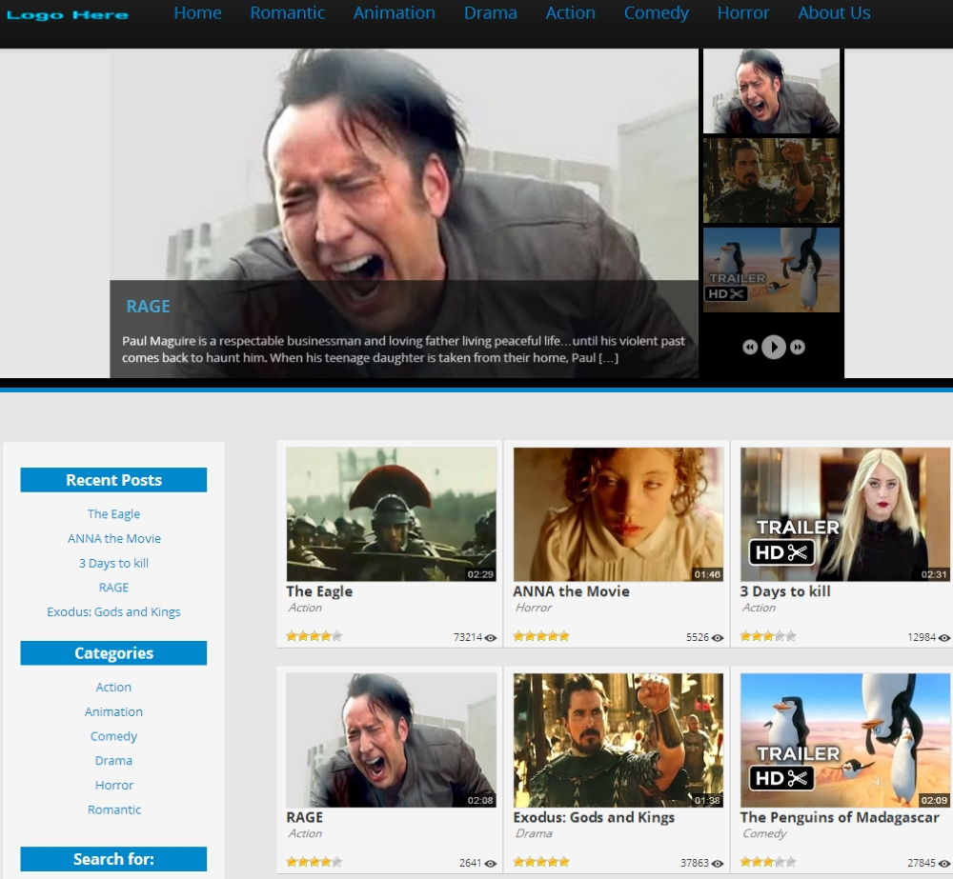The width and height of the screenshot is (953, 879).
Task: Open the Horror menu item
Action: pos(742,12)
